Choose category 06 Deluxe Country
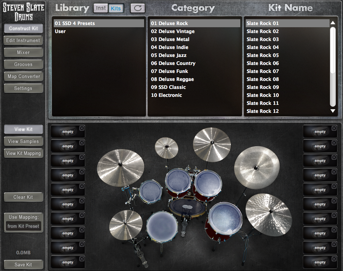Screen dimensions: 343x271 coord(195,63)
